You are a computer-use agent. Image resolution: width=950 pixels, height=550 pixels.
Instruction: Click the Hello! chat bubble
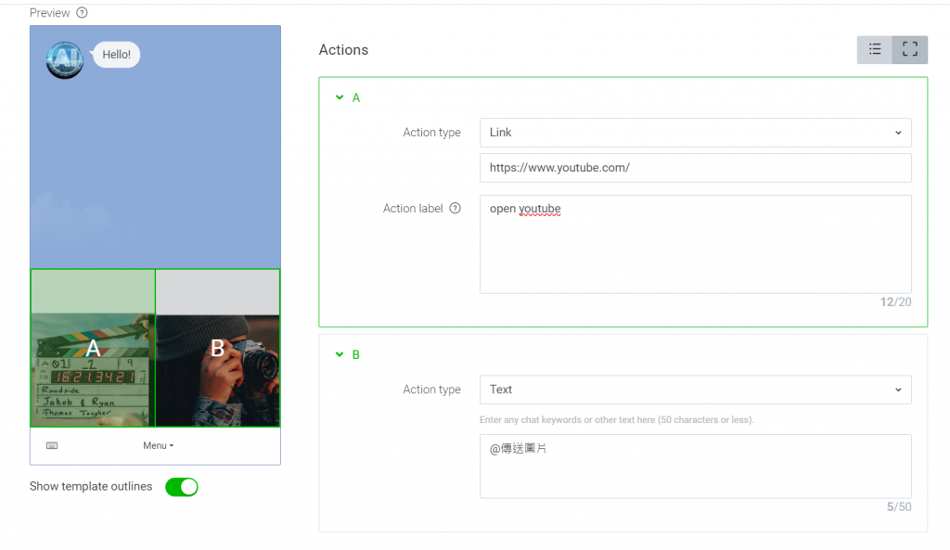pyautogui.click(x=116, y=55)
